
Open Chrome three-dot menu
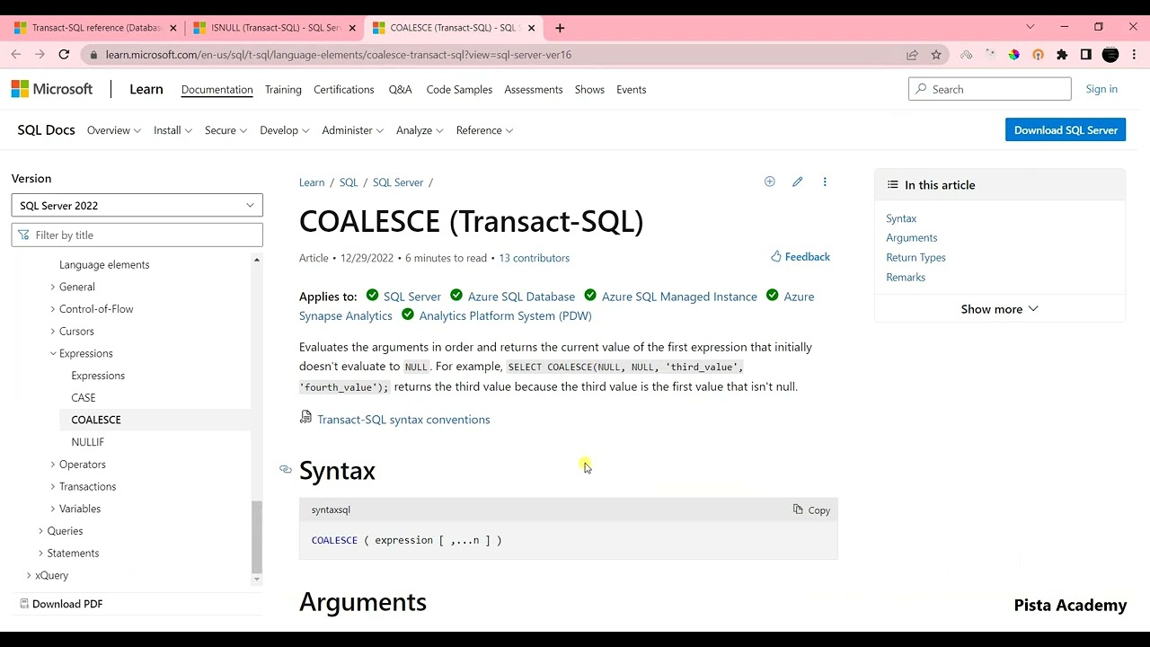pos(1135,55)
